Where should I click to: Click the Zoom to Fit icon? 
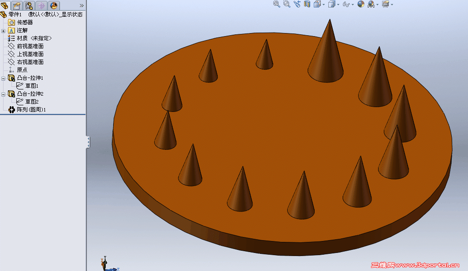(277, 4)
